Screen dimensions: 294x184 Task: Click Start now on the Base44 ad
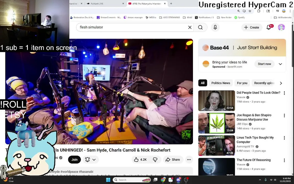coord(264,64)
